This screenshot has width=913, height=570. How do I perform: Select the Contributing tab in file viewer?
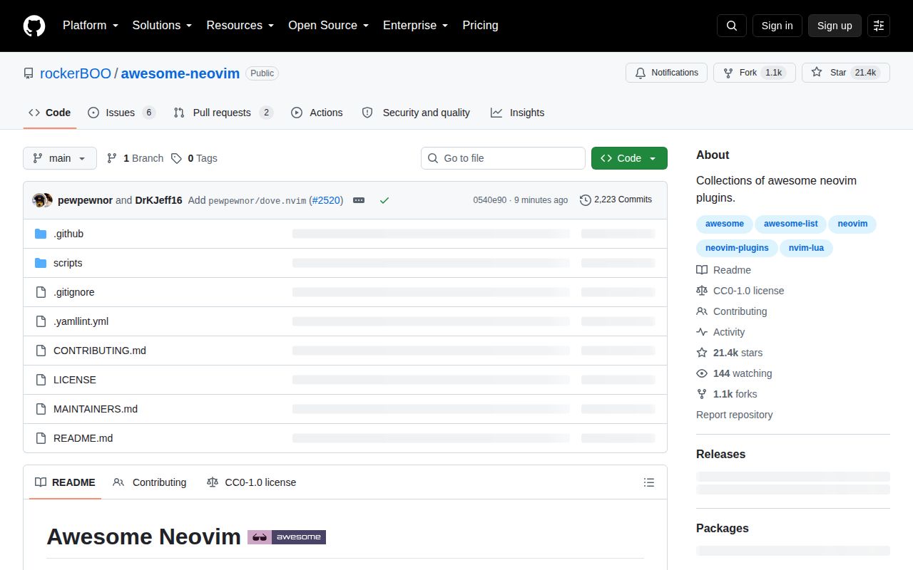(x=150, y=482)
